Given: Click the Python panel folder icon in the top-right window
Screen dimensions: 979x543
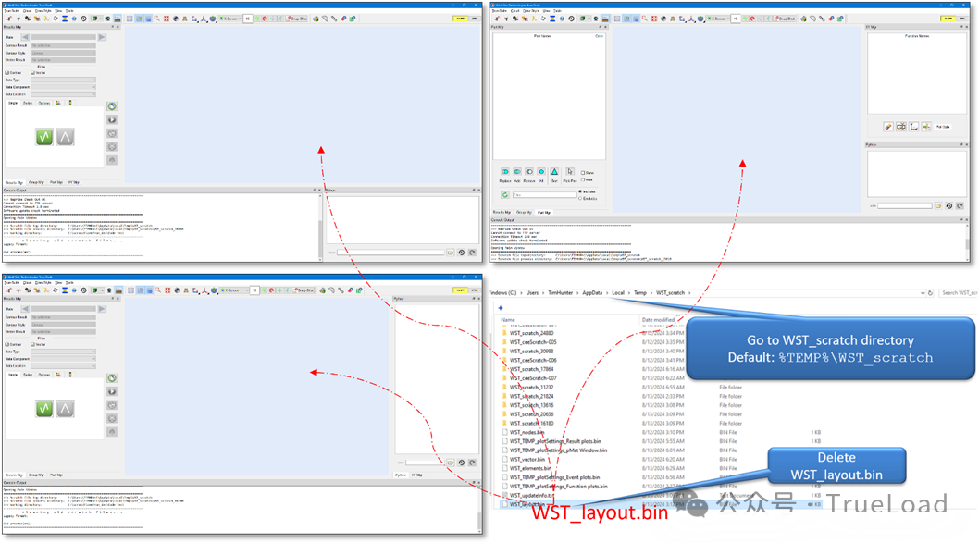Looking at the screenshot, I should pos(937,206).
